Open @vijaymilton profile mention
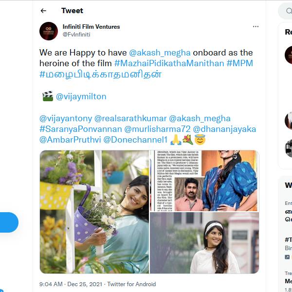The width and height of the screenshot is (292, 292). [81, 96]
